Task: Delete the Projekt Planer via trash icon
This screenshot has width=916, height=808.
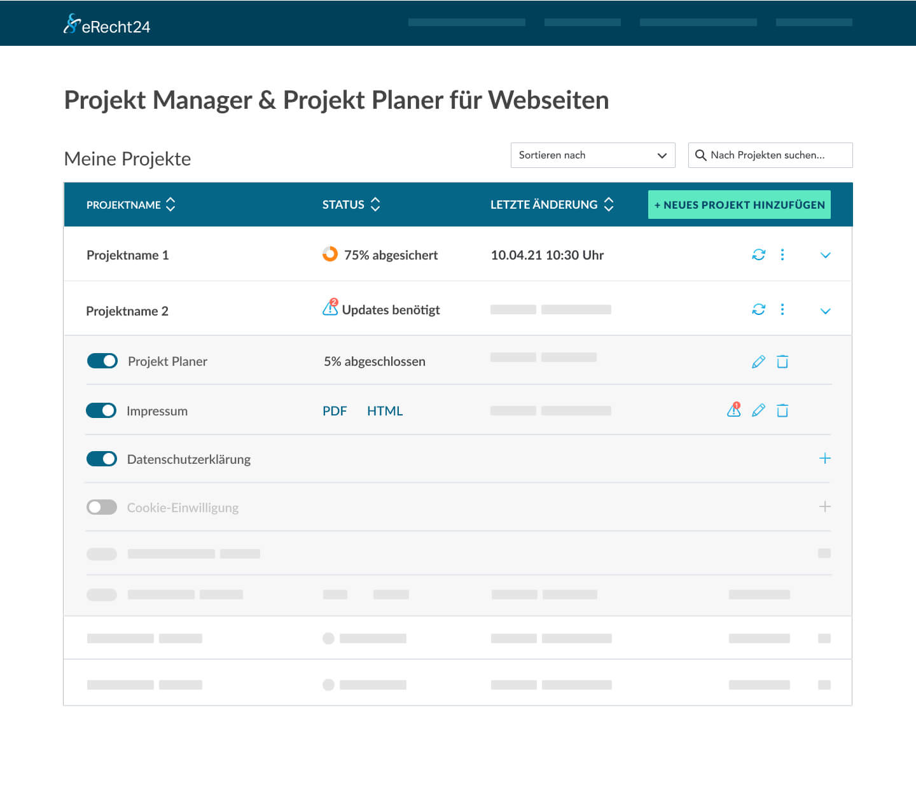Action: (x=782, y=361)
